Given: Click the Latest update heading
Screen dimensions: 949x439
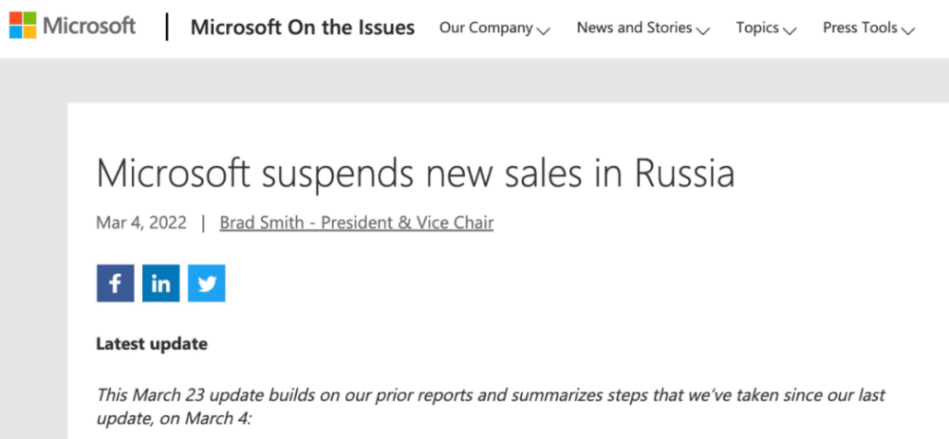Looking at the screenshot, I should (x=152, y=343).
